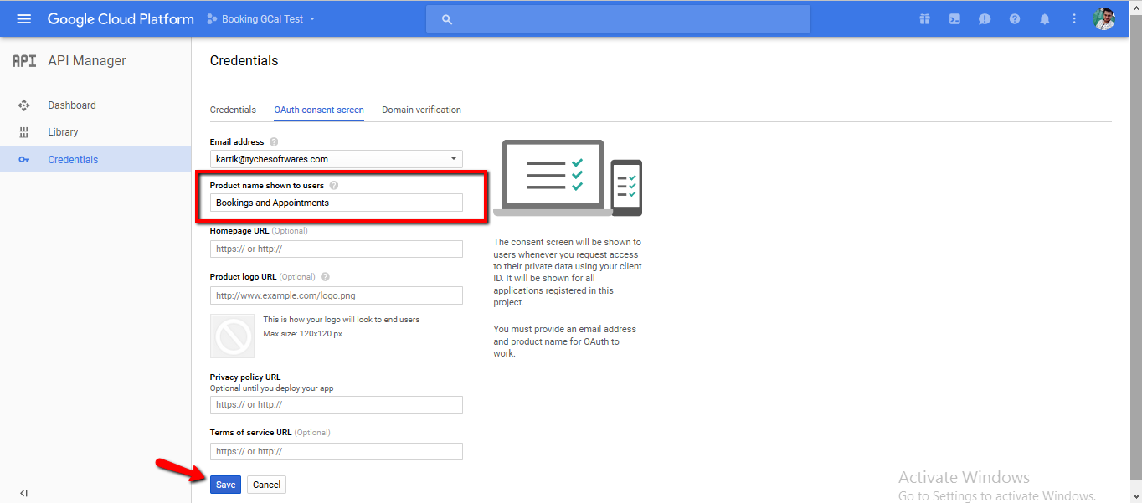The height and width of the screenshot is (503, 1142).
Task: Open the hamburger navigation menu
Action: [23, 19]
